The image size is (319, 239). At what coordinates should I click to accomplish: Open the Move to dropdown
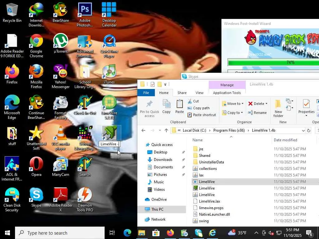coord(233,104)
